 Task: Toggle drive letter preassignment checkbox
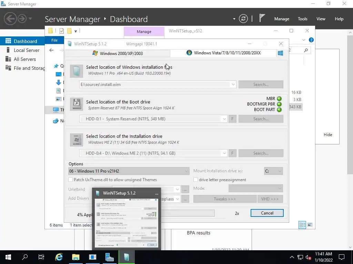[x=196, y=179]
